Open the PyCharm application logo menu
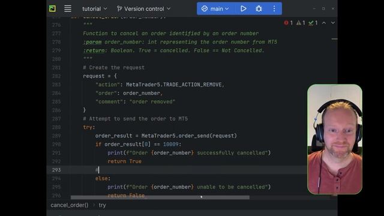Image resolution: width=384 pixels, height=216 pixels. [x=52, y=8]
